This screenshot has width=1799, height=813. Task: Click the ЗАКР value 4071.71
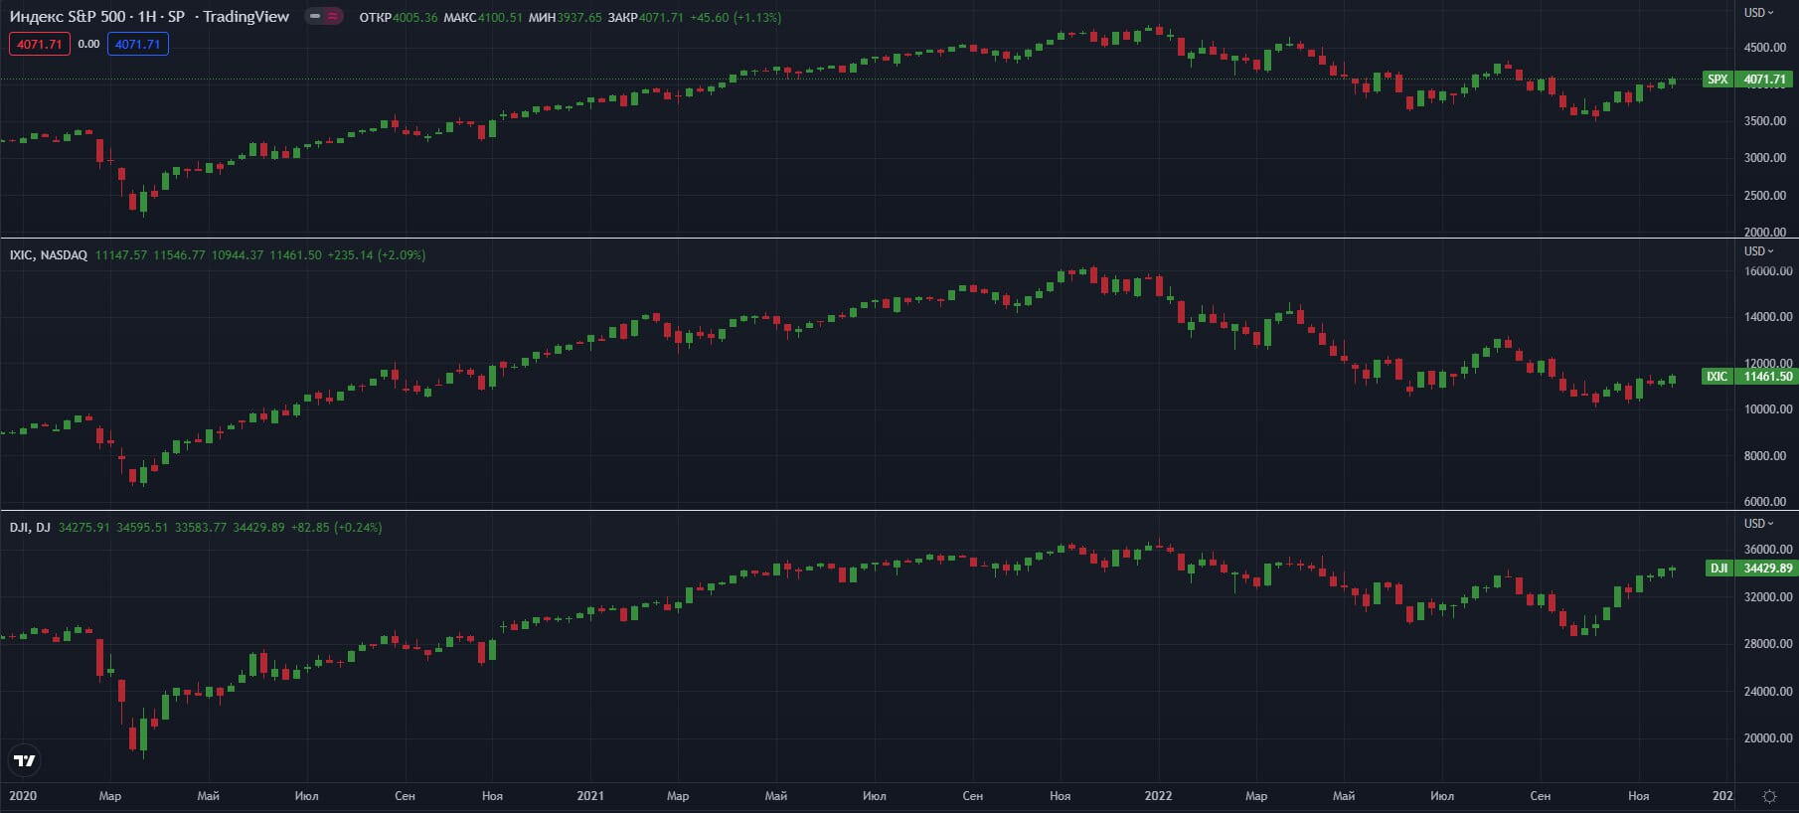click(661, 18)
